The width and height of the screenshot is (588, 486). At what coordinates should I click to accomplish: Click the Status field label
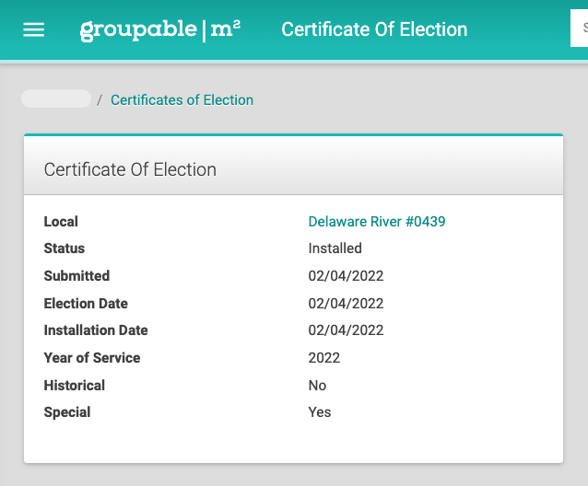tap(65, 249)
